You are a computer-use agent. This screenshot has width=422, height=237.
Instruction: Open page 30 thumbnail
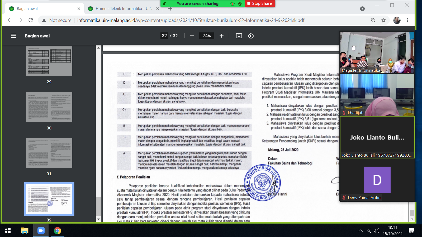coord(49,107)
